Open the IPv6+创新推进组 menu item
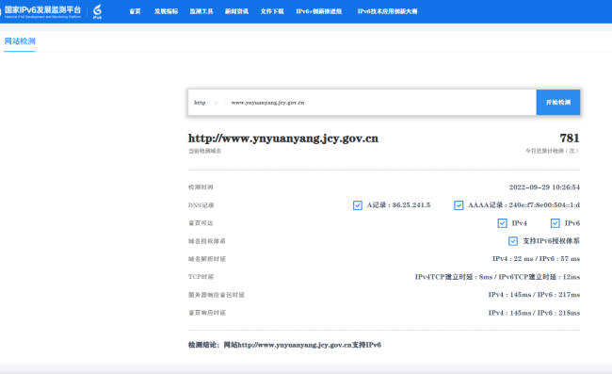 pyautogui.click(x=319, y=11)
